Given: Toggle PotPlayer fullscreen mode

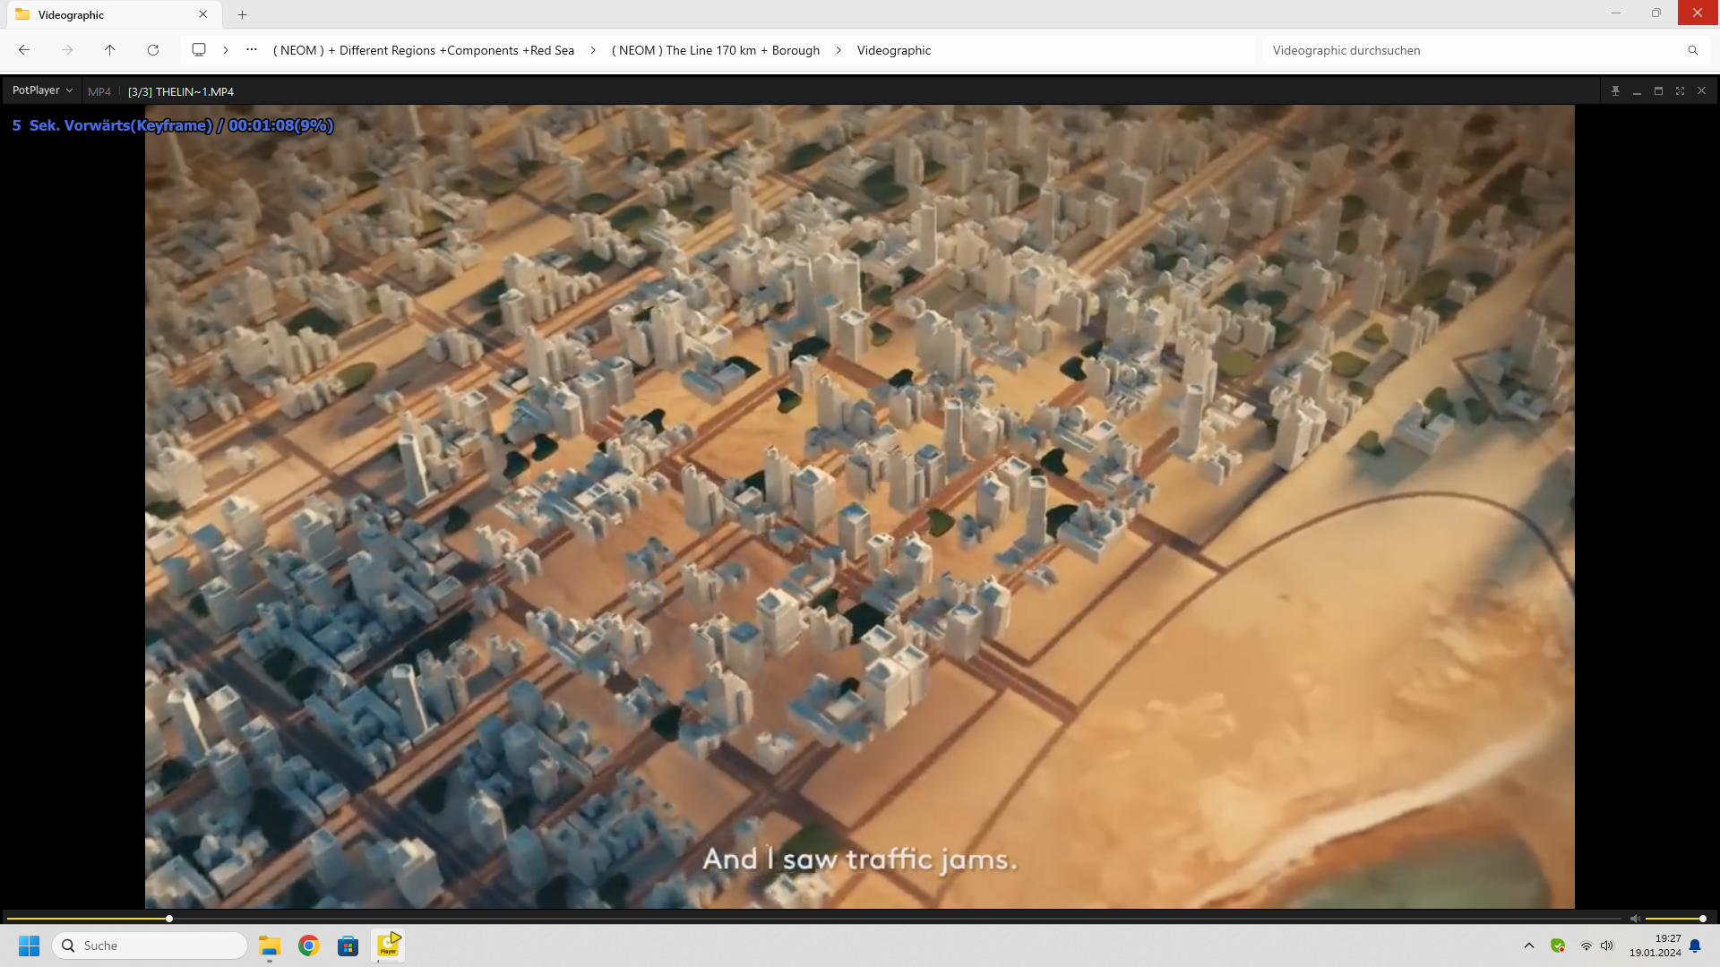Looking at the screenshot, I should 1681,90.
